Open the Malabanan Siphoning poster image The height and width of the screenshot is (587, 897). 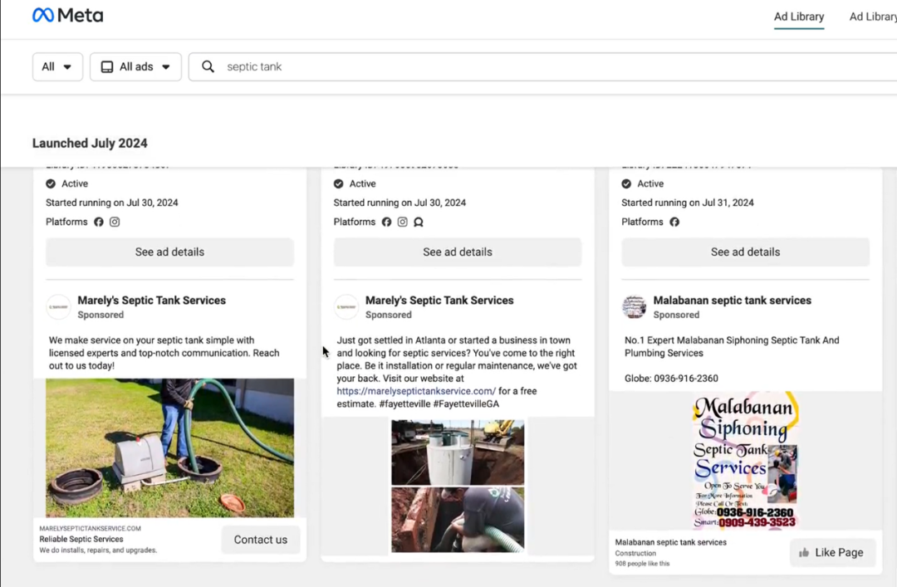click(745, 461)
